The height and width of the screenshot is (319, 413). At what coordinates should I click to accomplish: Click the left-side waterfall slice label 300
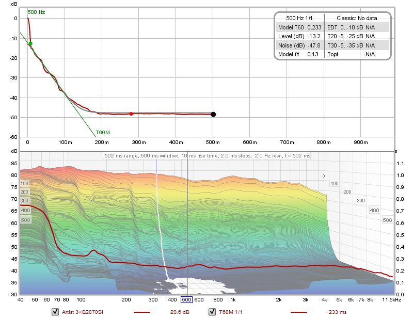click(24, 201)
